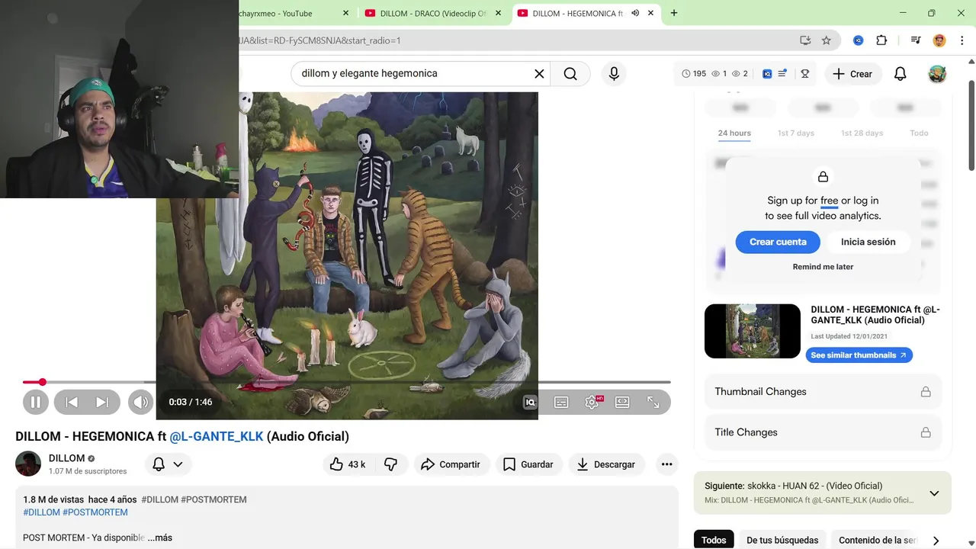This screenshot has height=549, width=976.
Task: Click the vidIQ blue logo in the stats bar
Action: (x=767, y=74)
